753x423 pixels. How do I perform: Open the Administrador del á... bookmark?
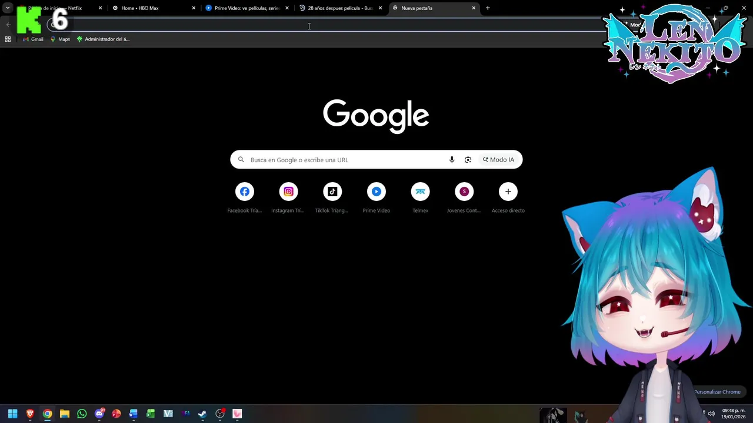[103, 39]
